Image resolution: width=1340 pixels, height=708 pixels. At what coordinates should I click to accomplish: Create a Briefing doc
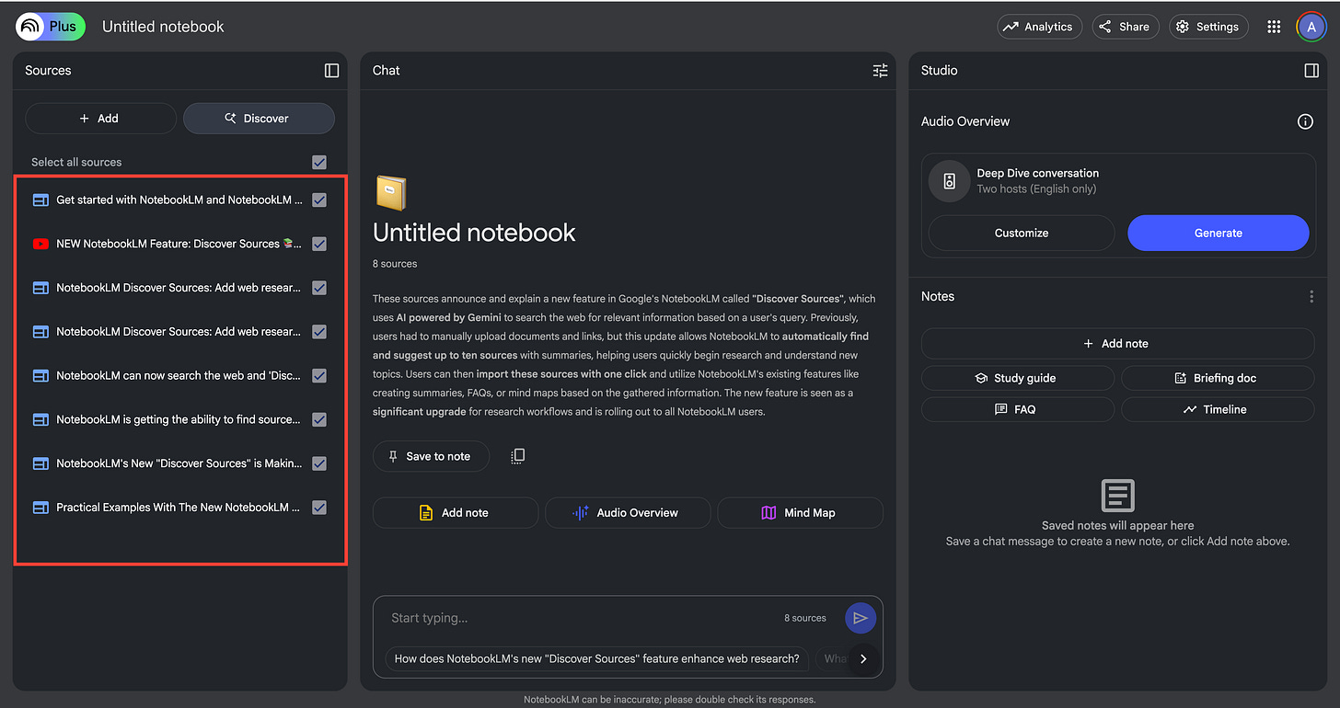1218,378
